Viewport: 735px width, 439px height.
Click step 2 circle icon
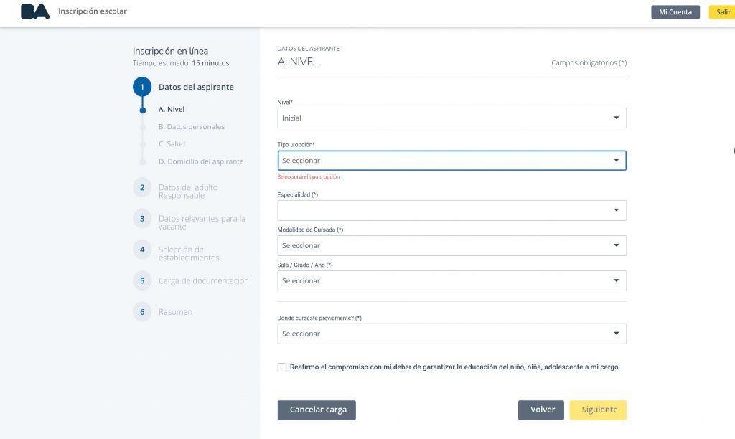click(x=142, y=187)
